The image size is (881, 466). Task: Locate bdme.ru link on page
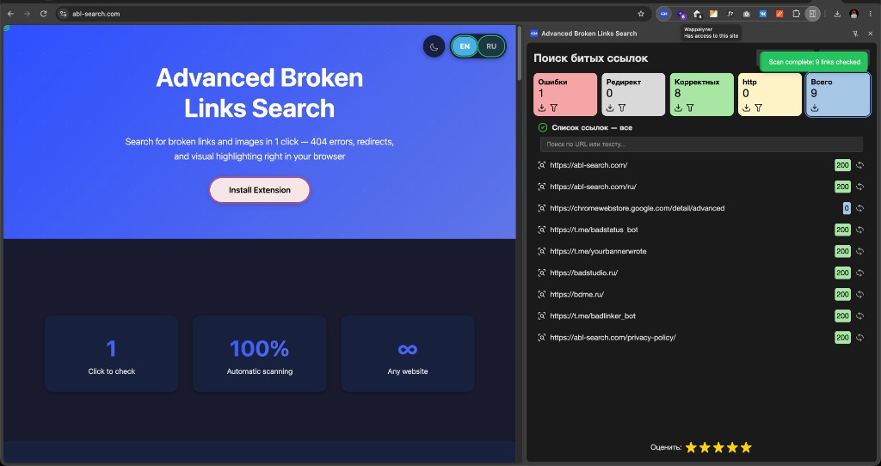click(542, 294)
